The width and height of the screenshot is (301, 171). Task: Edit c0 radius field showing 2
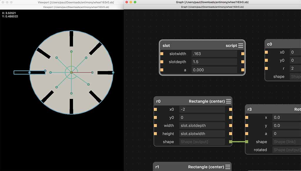[295, 68]
